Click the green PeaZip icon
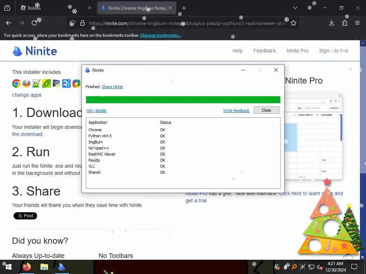The height and width of the screenshot is (274, 366). (x=46, y=83)
